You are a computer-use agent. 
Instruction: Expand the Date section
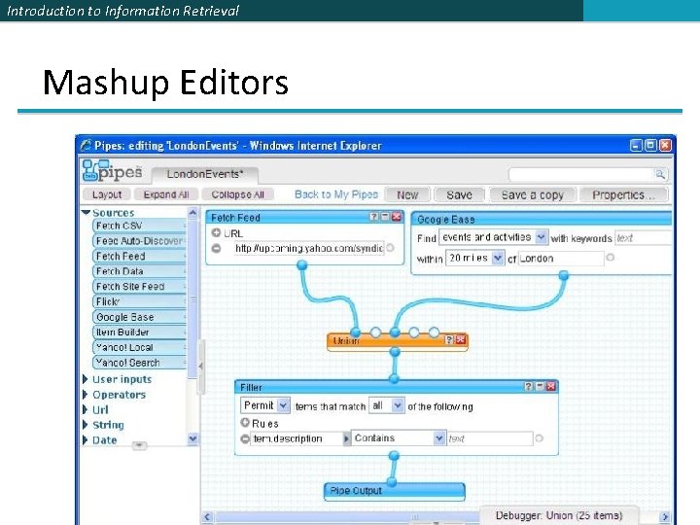coord(86,439)
